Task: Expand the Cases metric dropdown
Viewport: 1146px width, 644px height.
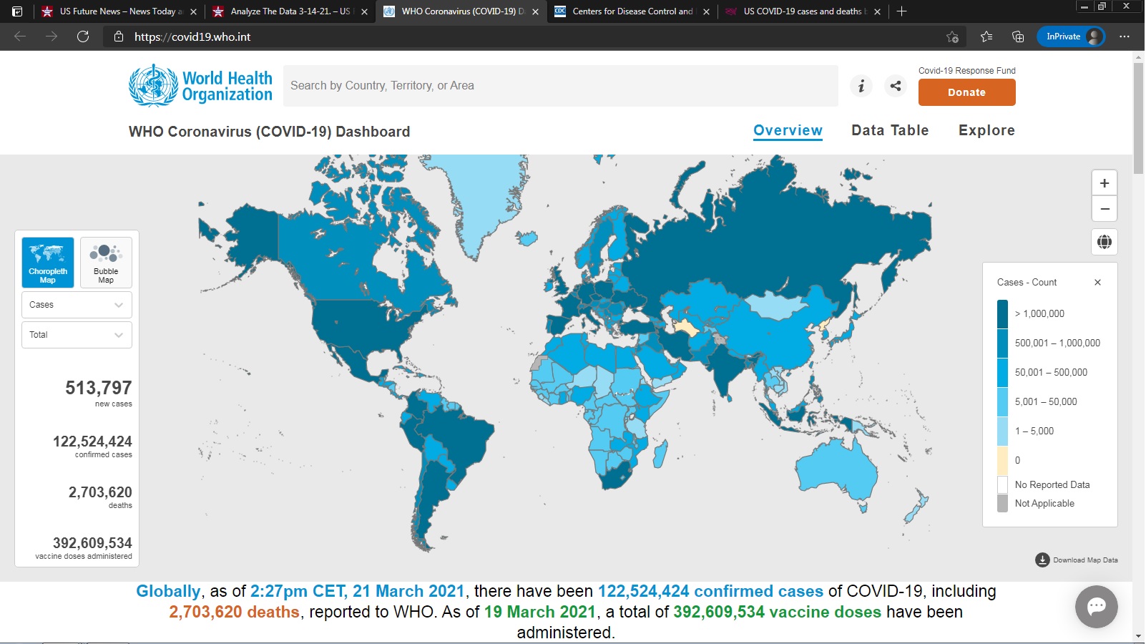Action: pos(77,305)
